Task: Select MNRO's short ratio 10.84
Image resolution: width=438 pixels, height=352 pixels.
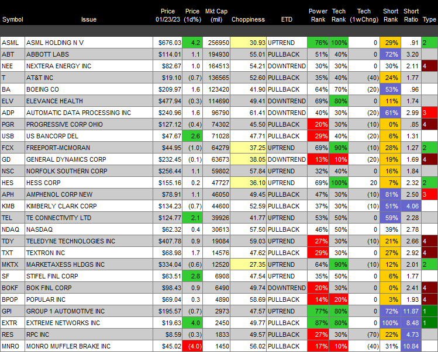Action: (x=411, y=347)
